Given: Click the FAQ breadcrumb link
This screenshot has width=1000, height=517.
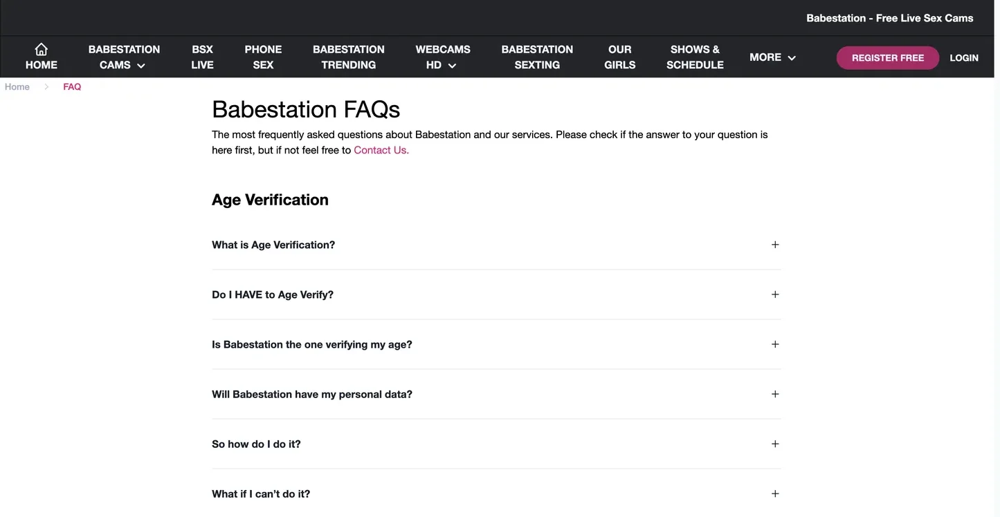Looking at the screenshot, I should pos(72,87).
